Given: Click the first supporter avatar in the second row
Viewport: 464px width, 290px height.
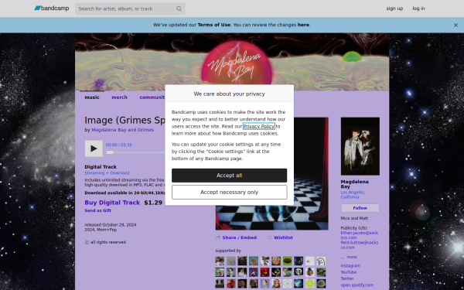Looking at the screenshot, I should tap(220, 272).
